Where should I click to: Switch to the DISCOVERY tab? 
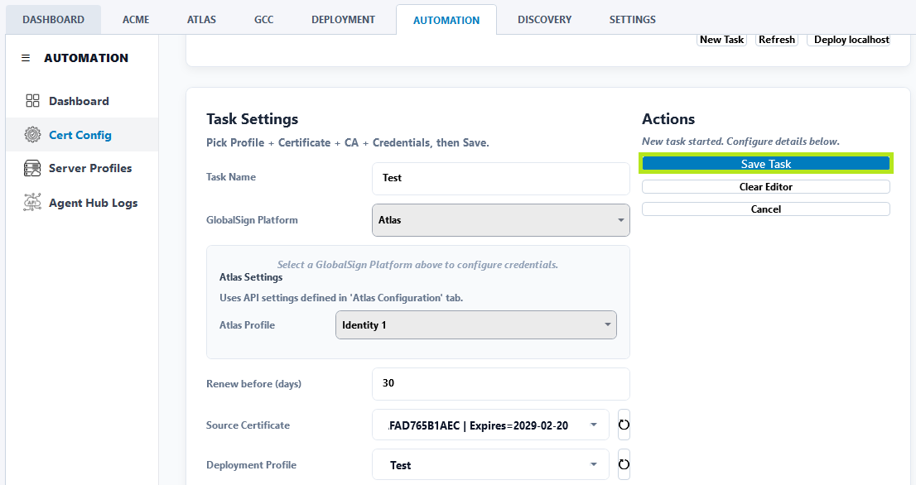click(544, 20)
